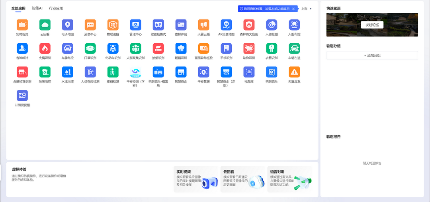Switch to the 全部应用 tab
Image resolution: width=430 pixels, height=202 pixels.
18,8
